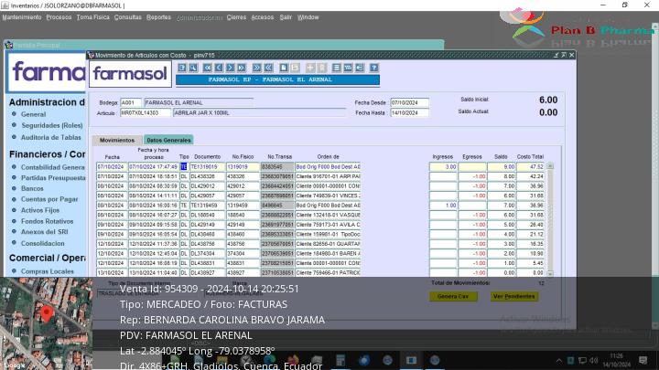Click the magnifier search icon in toolbar

click(x=193, y=68)
